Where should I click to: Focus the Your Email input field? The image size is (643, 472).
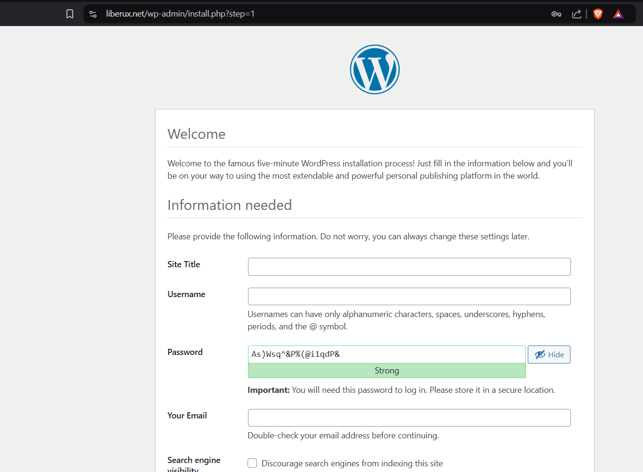click(409, 418)
